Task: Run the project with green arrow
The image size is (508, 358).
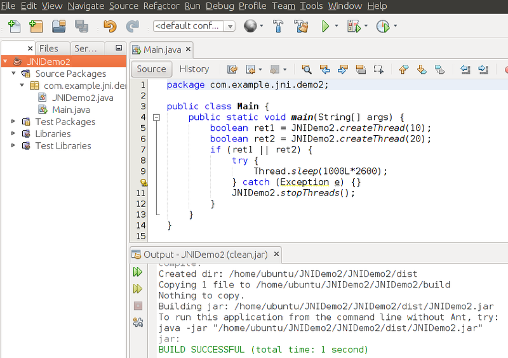Action: tap(325, 26)
